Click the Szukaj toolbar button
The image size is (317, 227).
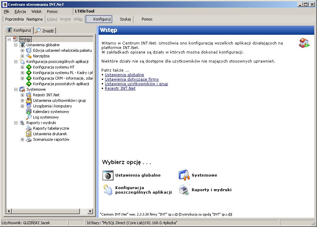125,19
